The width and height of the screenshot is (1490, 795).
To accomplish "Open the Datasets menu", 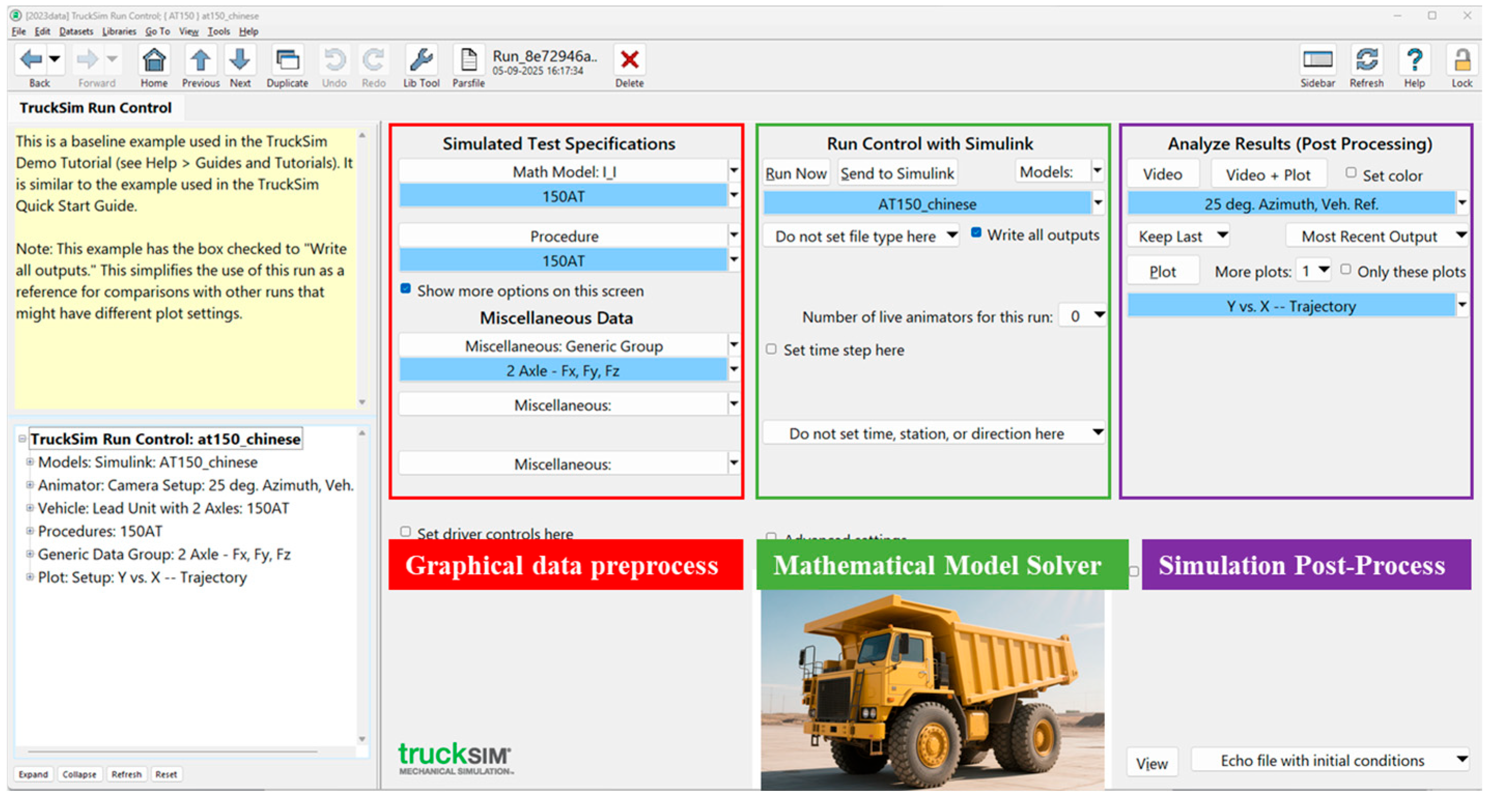I will pyautogui.click(x=76, y=31).
